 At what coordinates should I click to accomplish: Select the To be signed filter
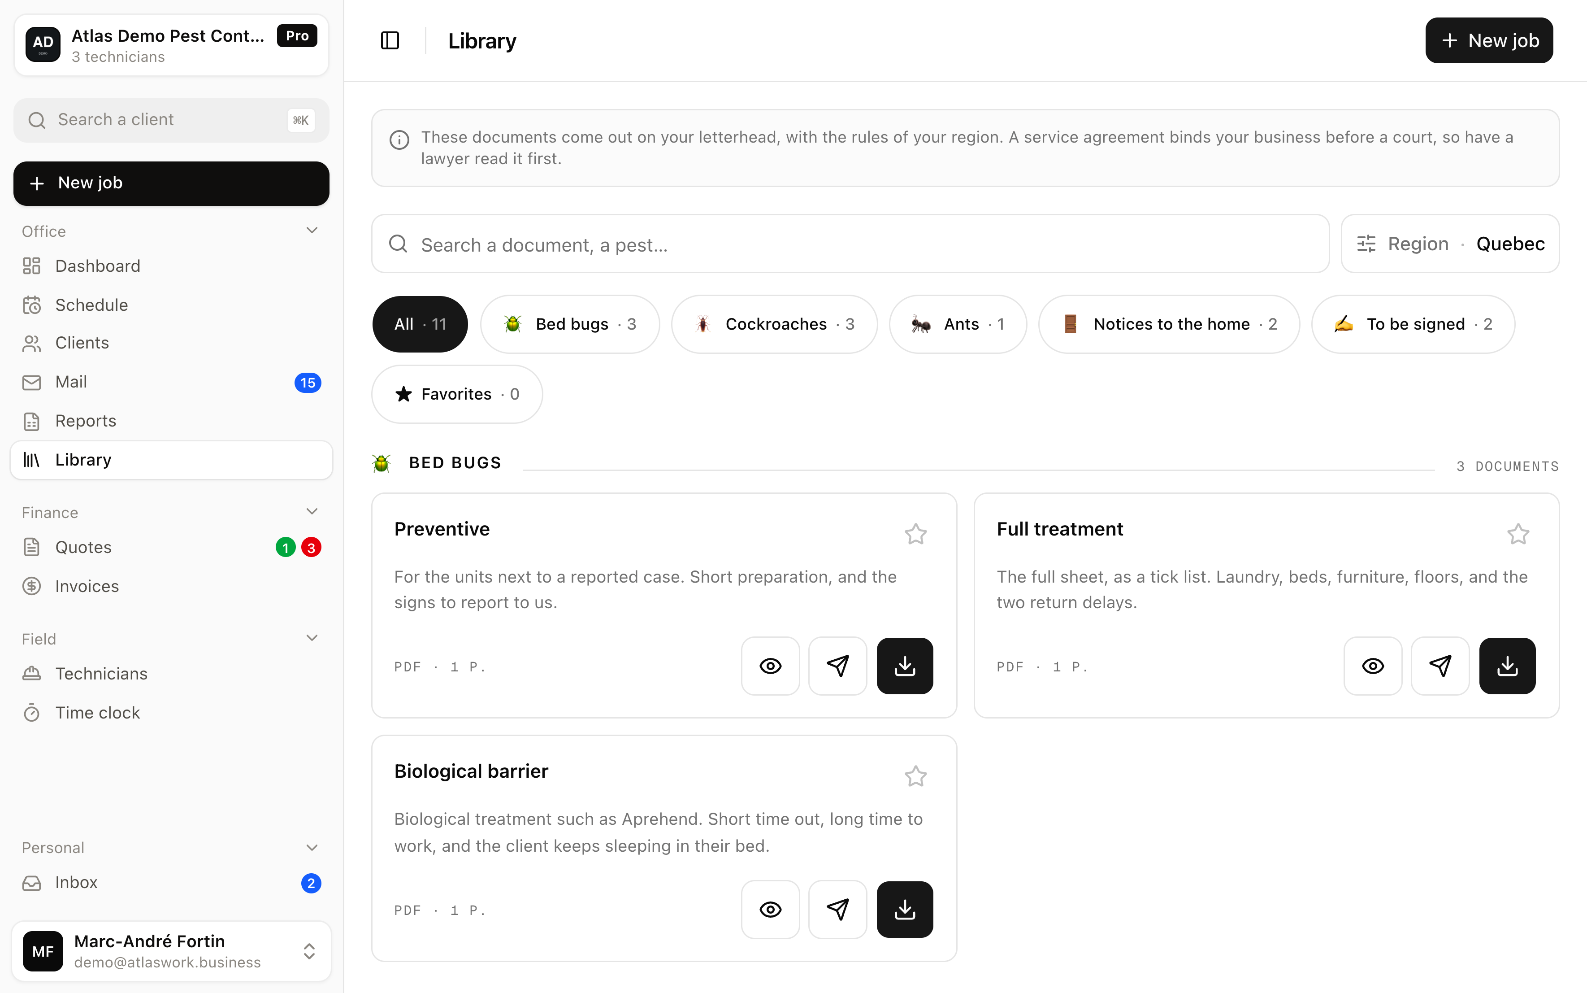(1413, 324)
